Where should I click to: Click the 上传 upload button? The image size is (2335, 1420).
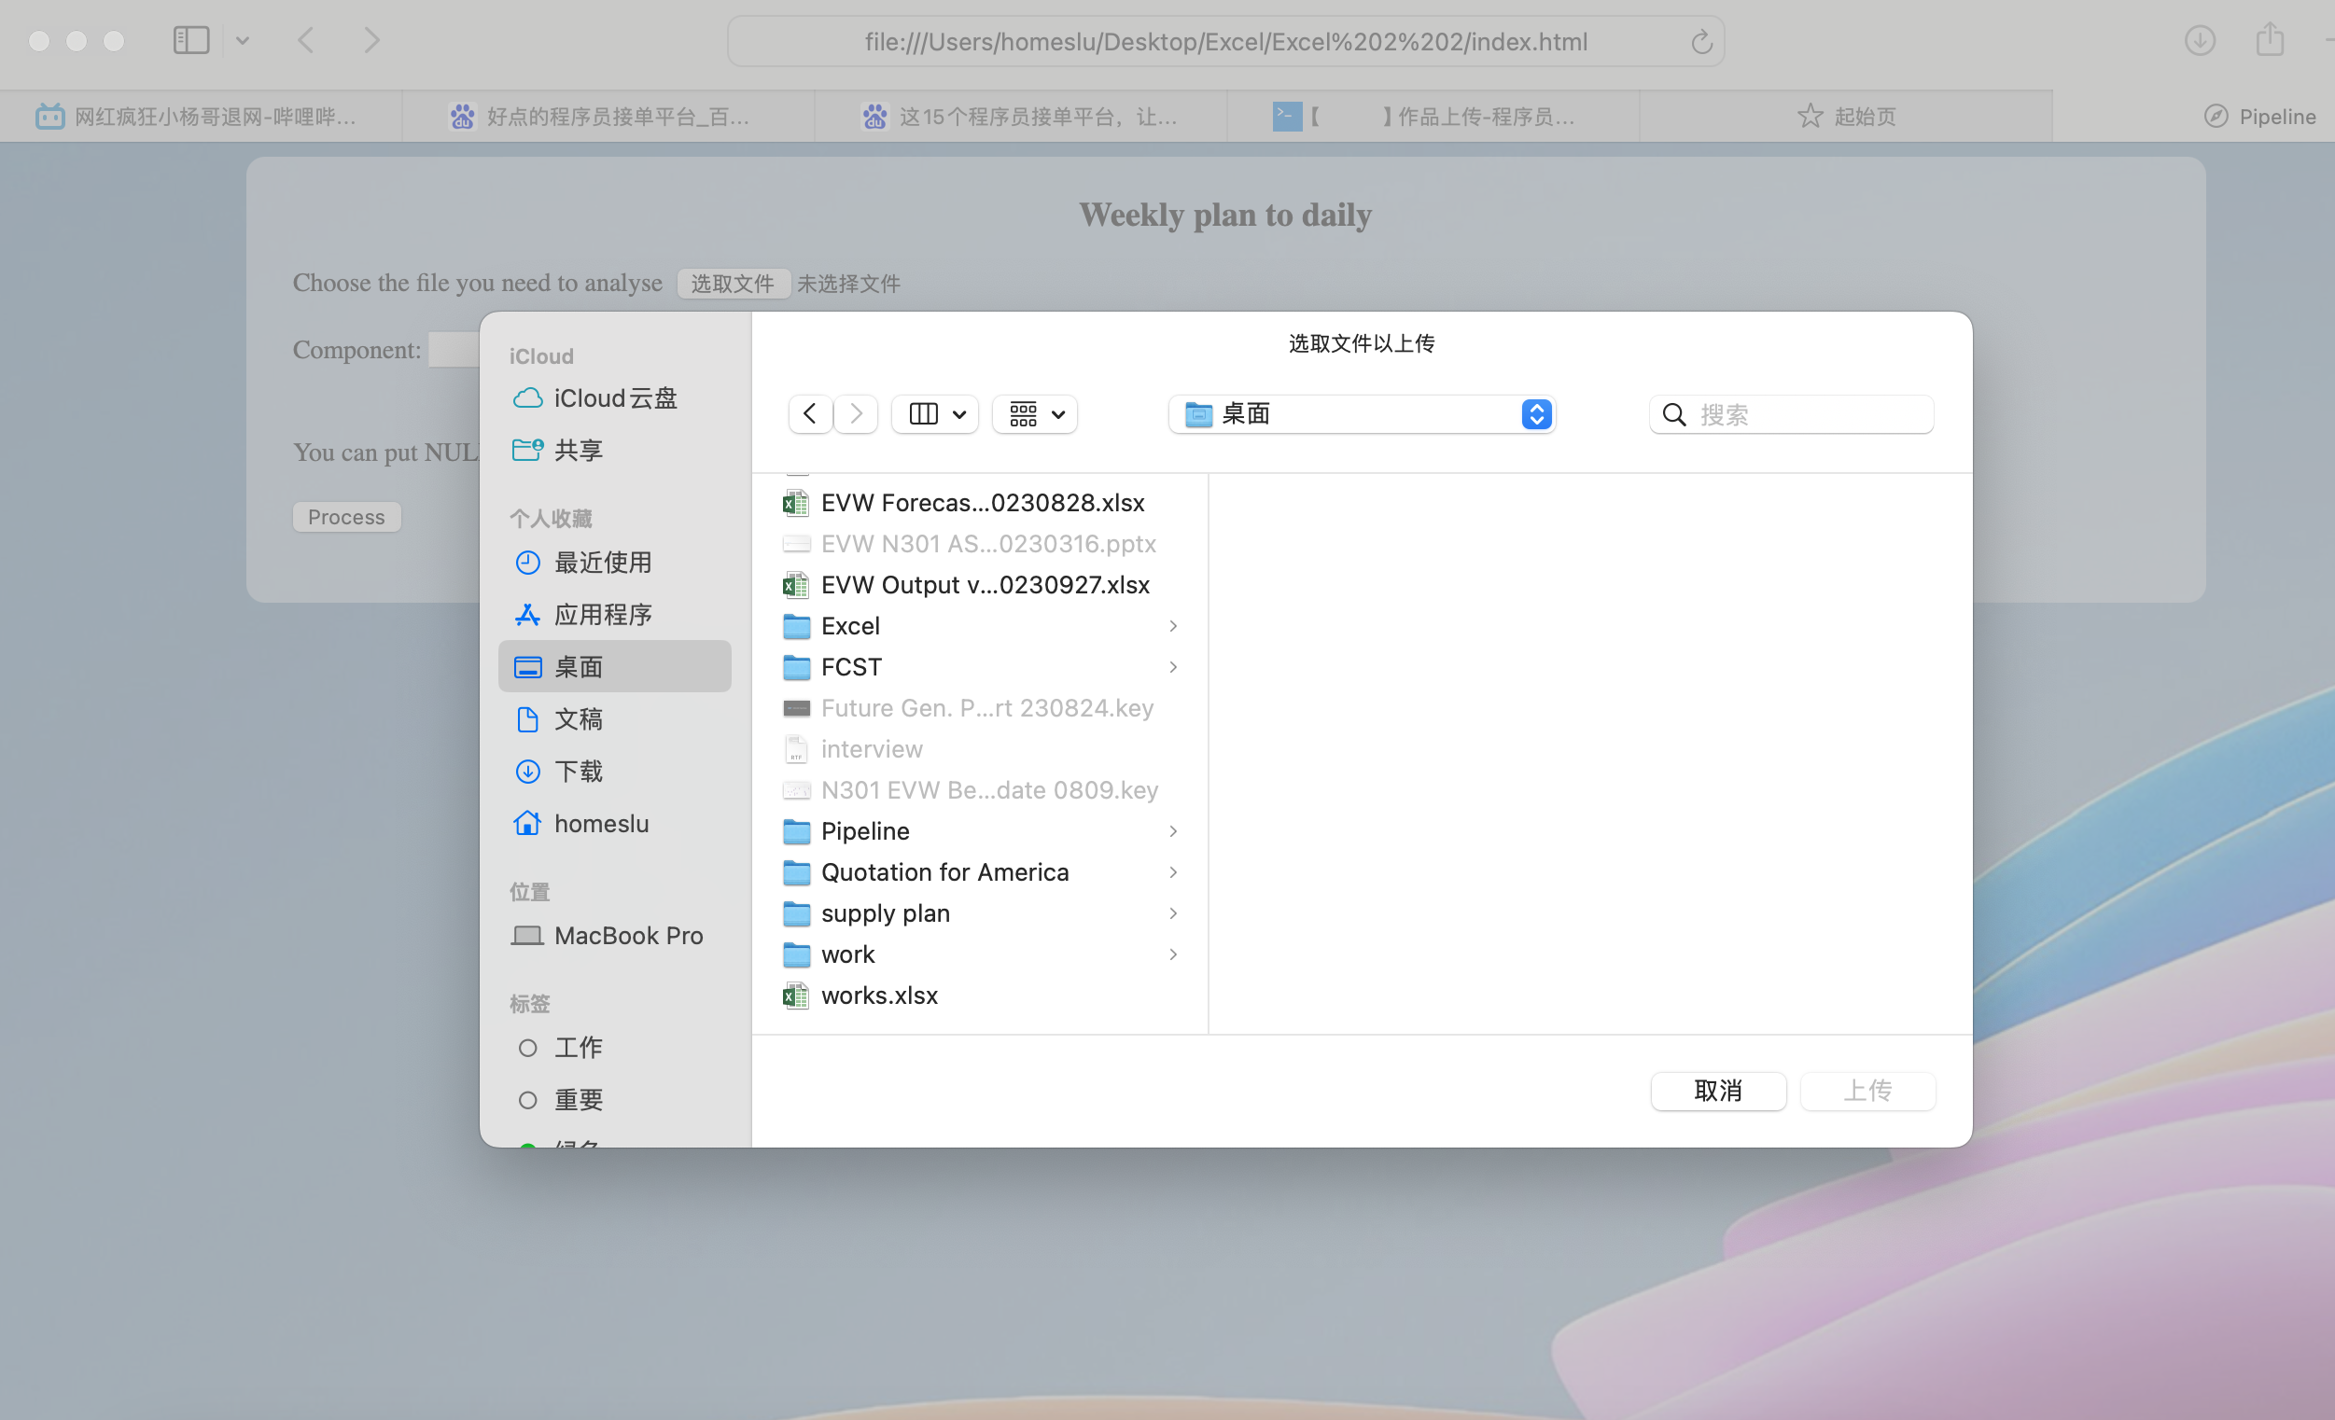pos(1867,1091)
